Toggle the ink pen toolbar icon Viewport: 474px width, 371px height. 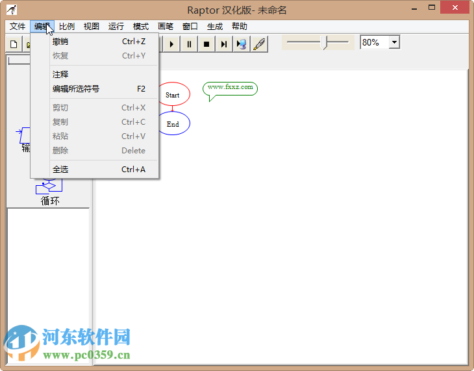259,44
